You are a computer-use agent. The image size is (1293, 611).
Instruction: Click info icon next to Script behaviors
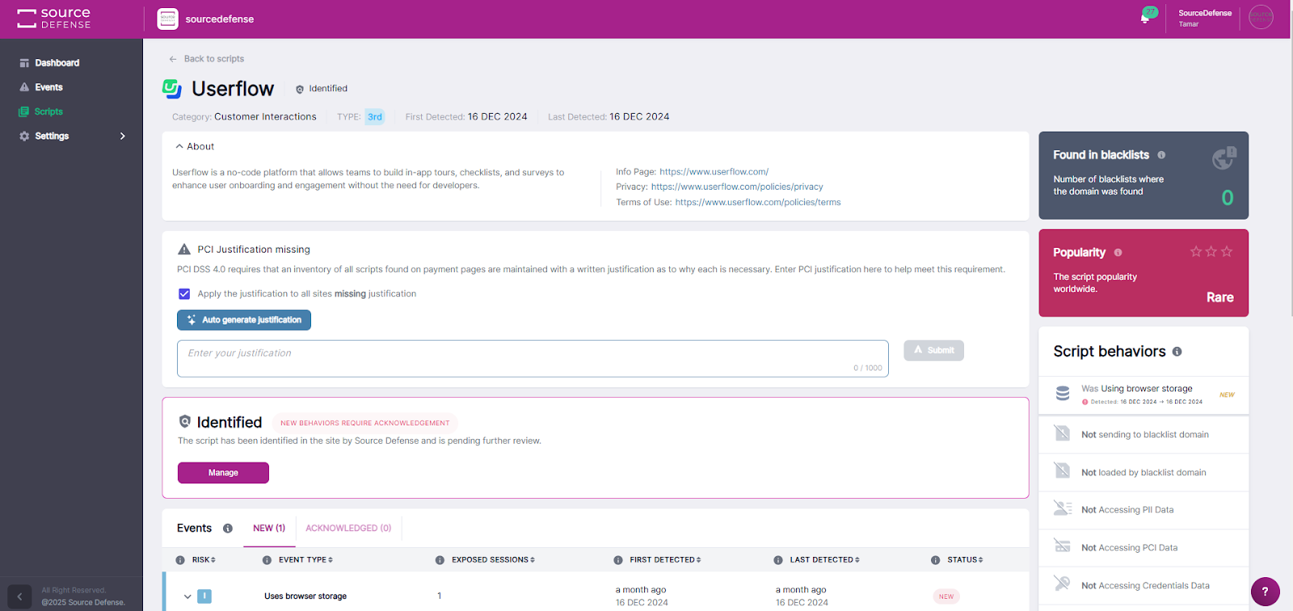(1177, 352)
